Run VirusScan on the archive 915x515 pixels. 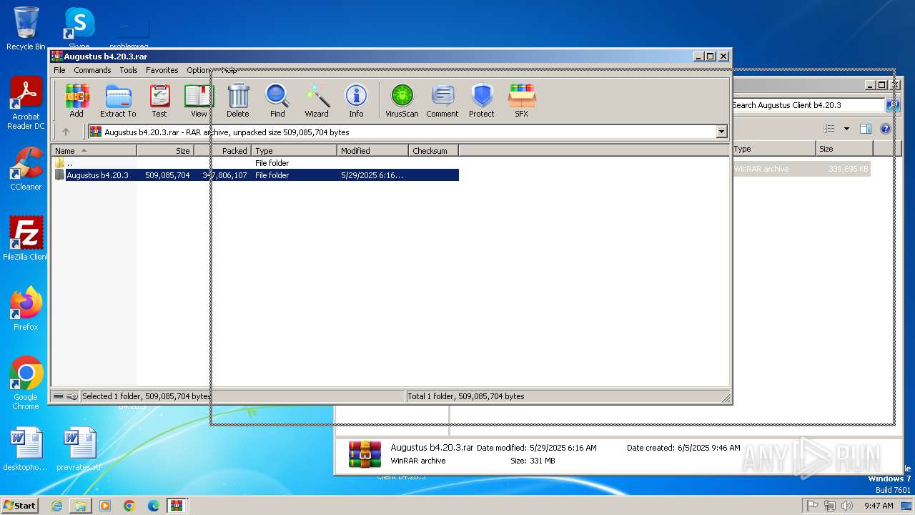click(x=402, y=100)
